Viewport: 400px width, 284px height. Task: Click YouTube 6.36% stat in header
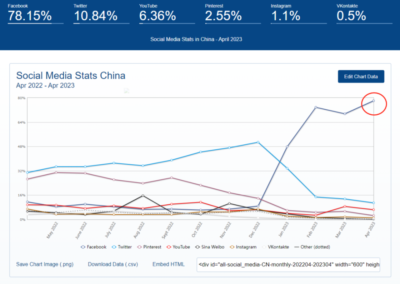[158, 16]
